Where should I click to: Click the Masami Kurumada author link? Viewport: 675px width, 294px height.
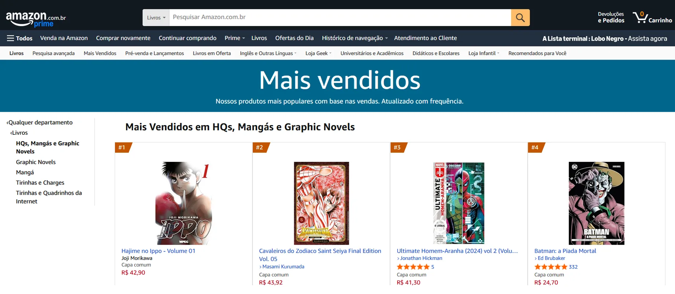click(283, 267)
